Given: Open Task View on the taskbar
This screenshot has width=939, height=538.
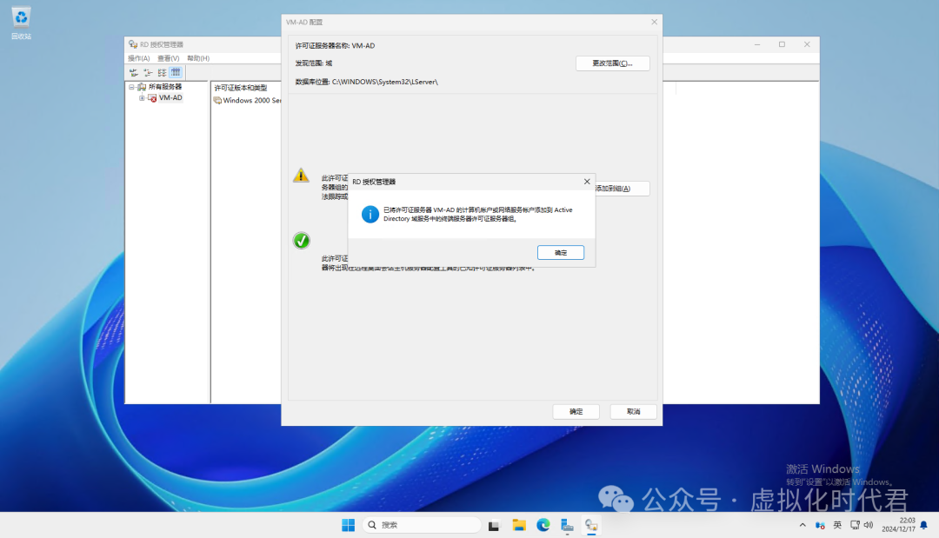Looking at the screenshot, I should (494, 525).
